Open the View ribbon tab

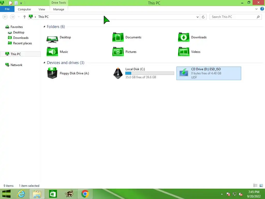tap(42, 9)
